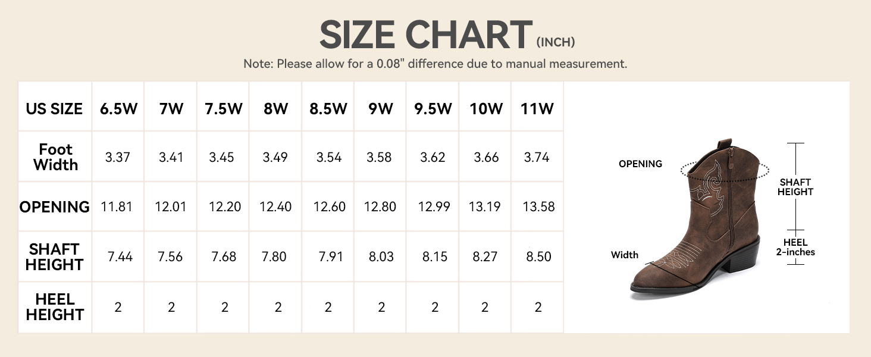Click foot width value 3.37

pyautogui.click(x=118, y=158)
